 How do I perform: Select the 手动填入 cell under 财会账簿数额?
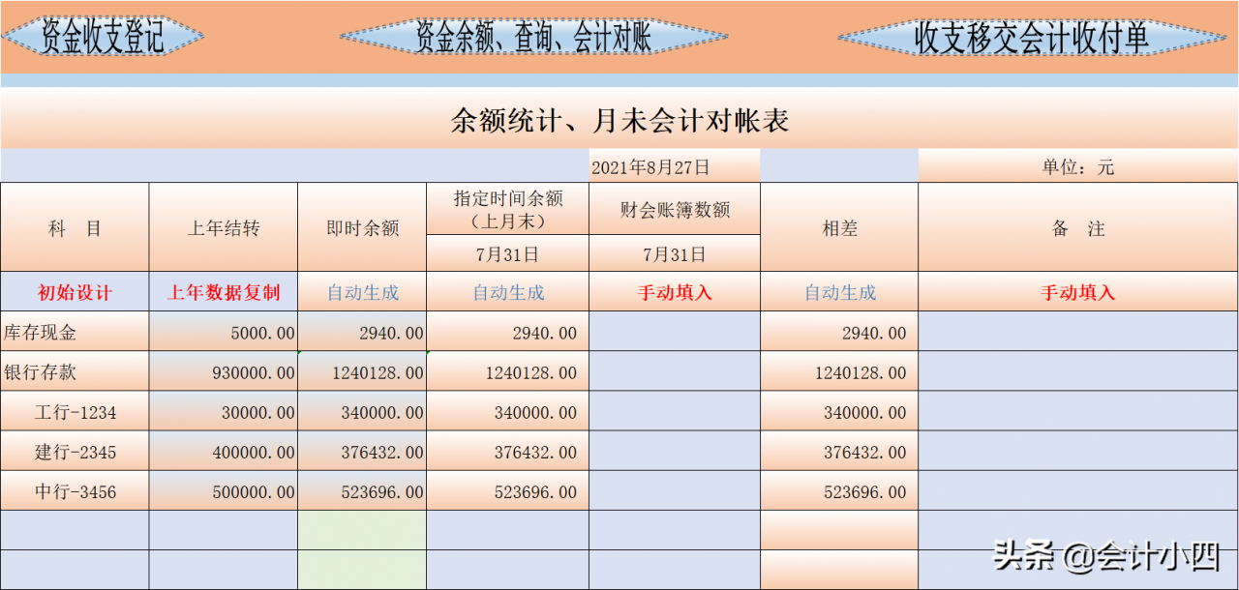[675, 290]
